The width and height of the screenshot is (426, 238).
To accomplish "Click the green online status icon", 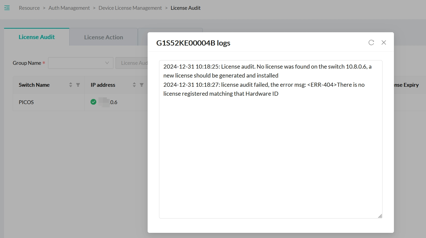I will point(93,102).
